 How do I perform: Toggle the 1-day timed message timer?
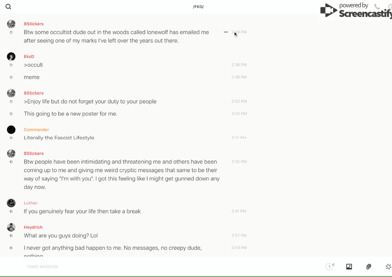pos(330,267)
